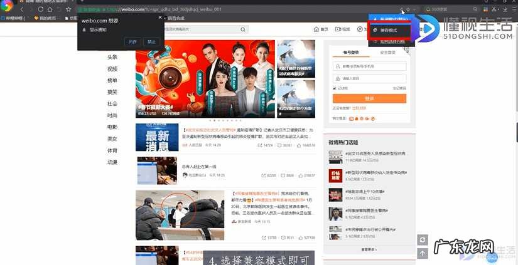Allow weibo.com notifications (允许)
The image size is (518, 265).
click(x=132, y=42)
